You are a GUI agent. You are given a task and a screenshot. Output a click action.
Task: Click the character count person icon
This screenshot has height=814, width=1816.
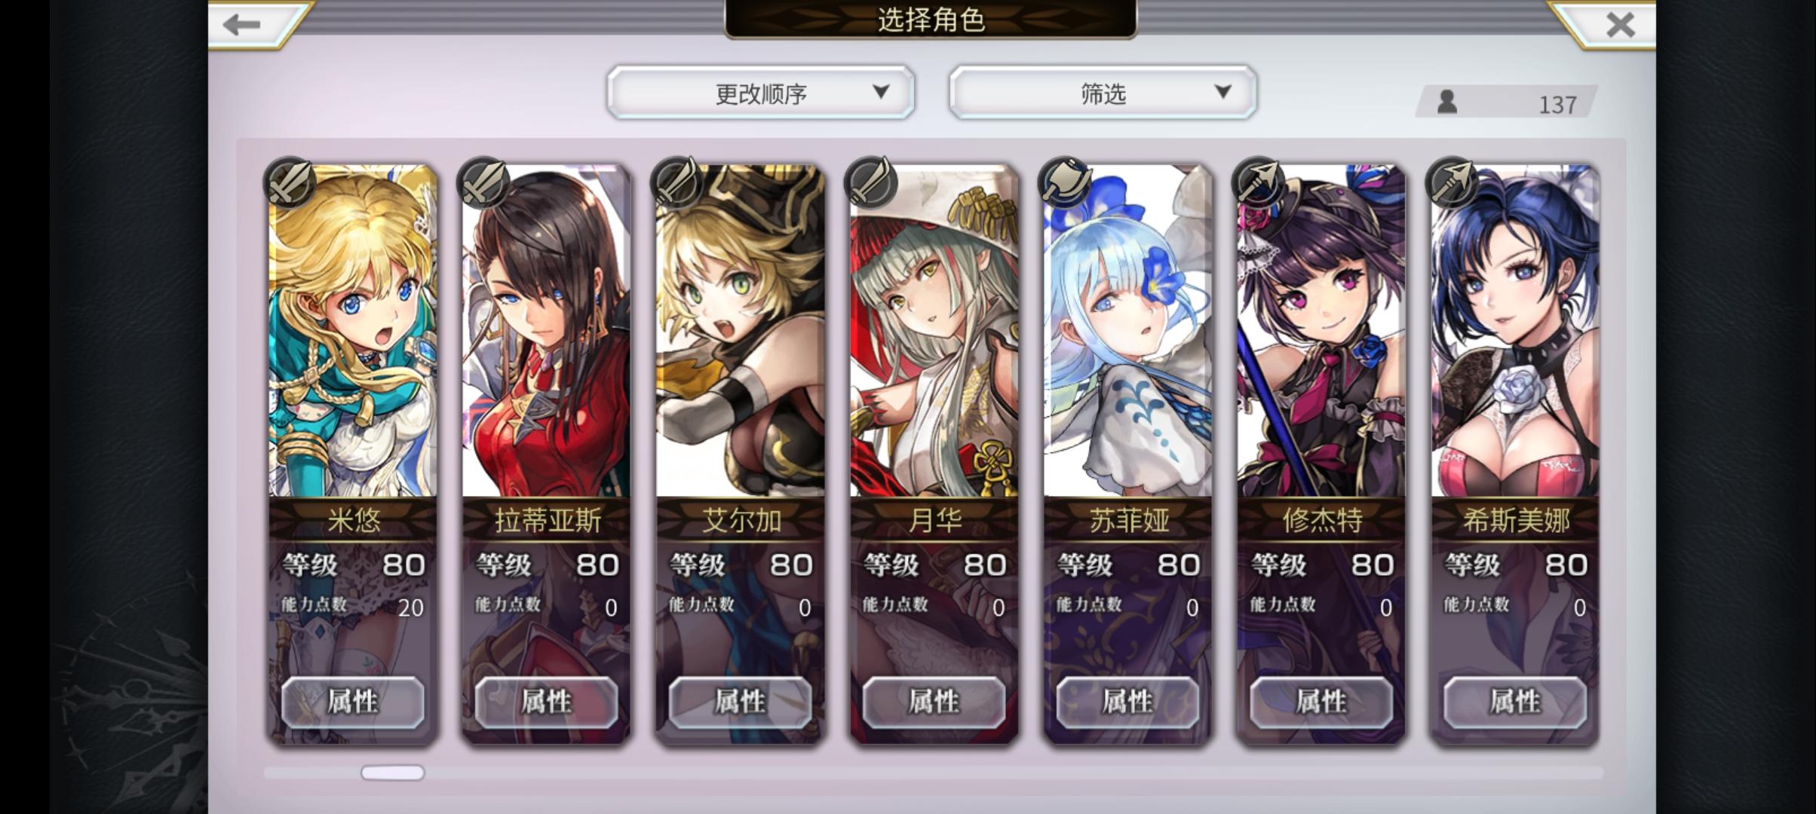click(x=1446, y=102)
